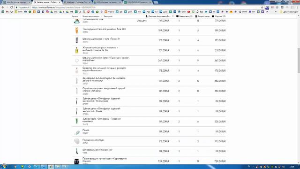Open the bookmarks overflow chevron
300x169 pixels.
[x=276, y=12]
